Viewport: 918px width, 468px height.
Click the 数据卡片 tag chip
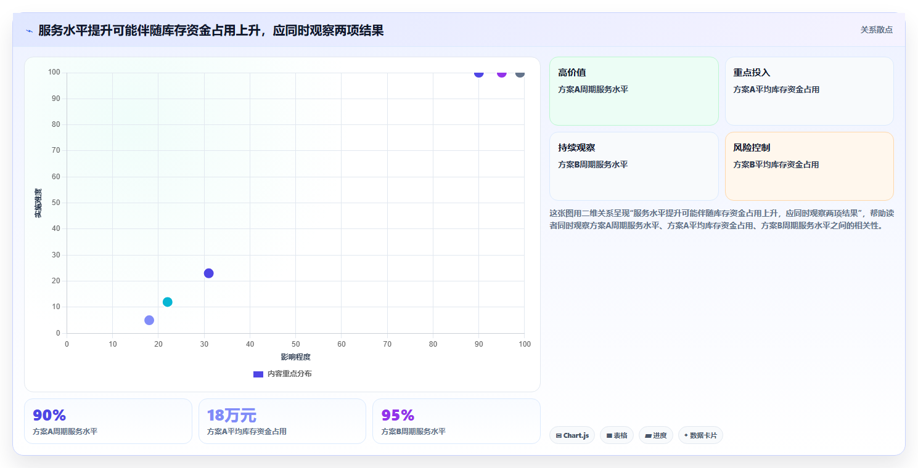coord(700,435)
